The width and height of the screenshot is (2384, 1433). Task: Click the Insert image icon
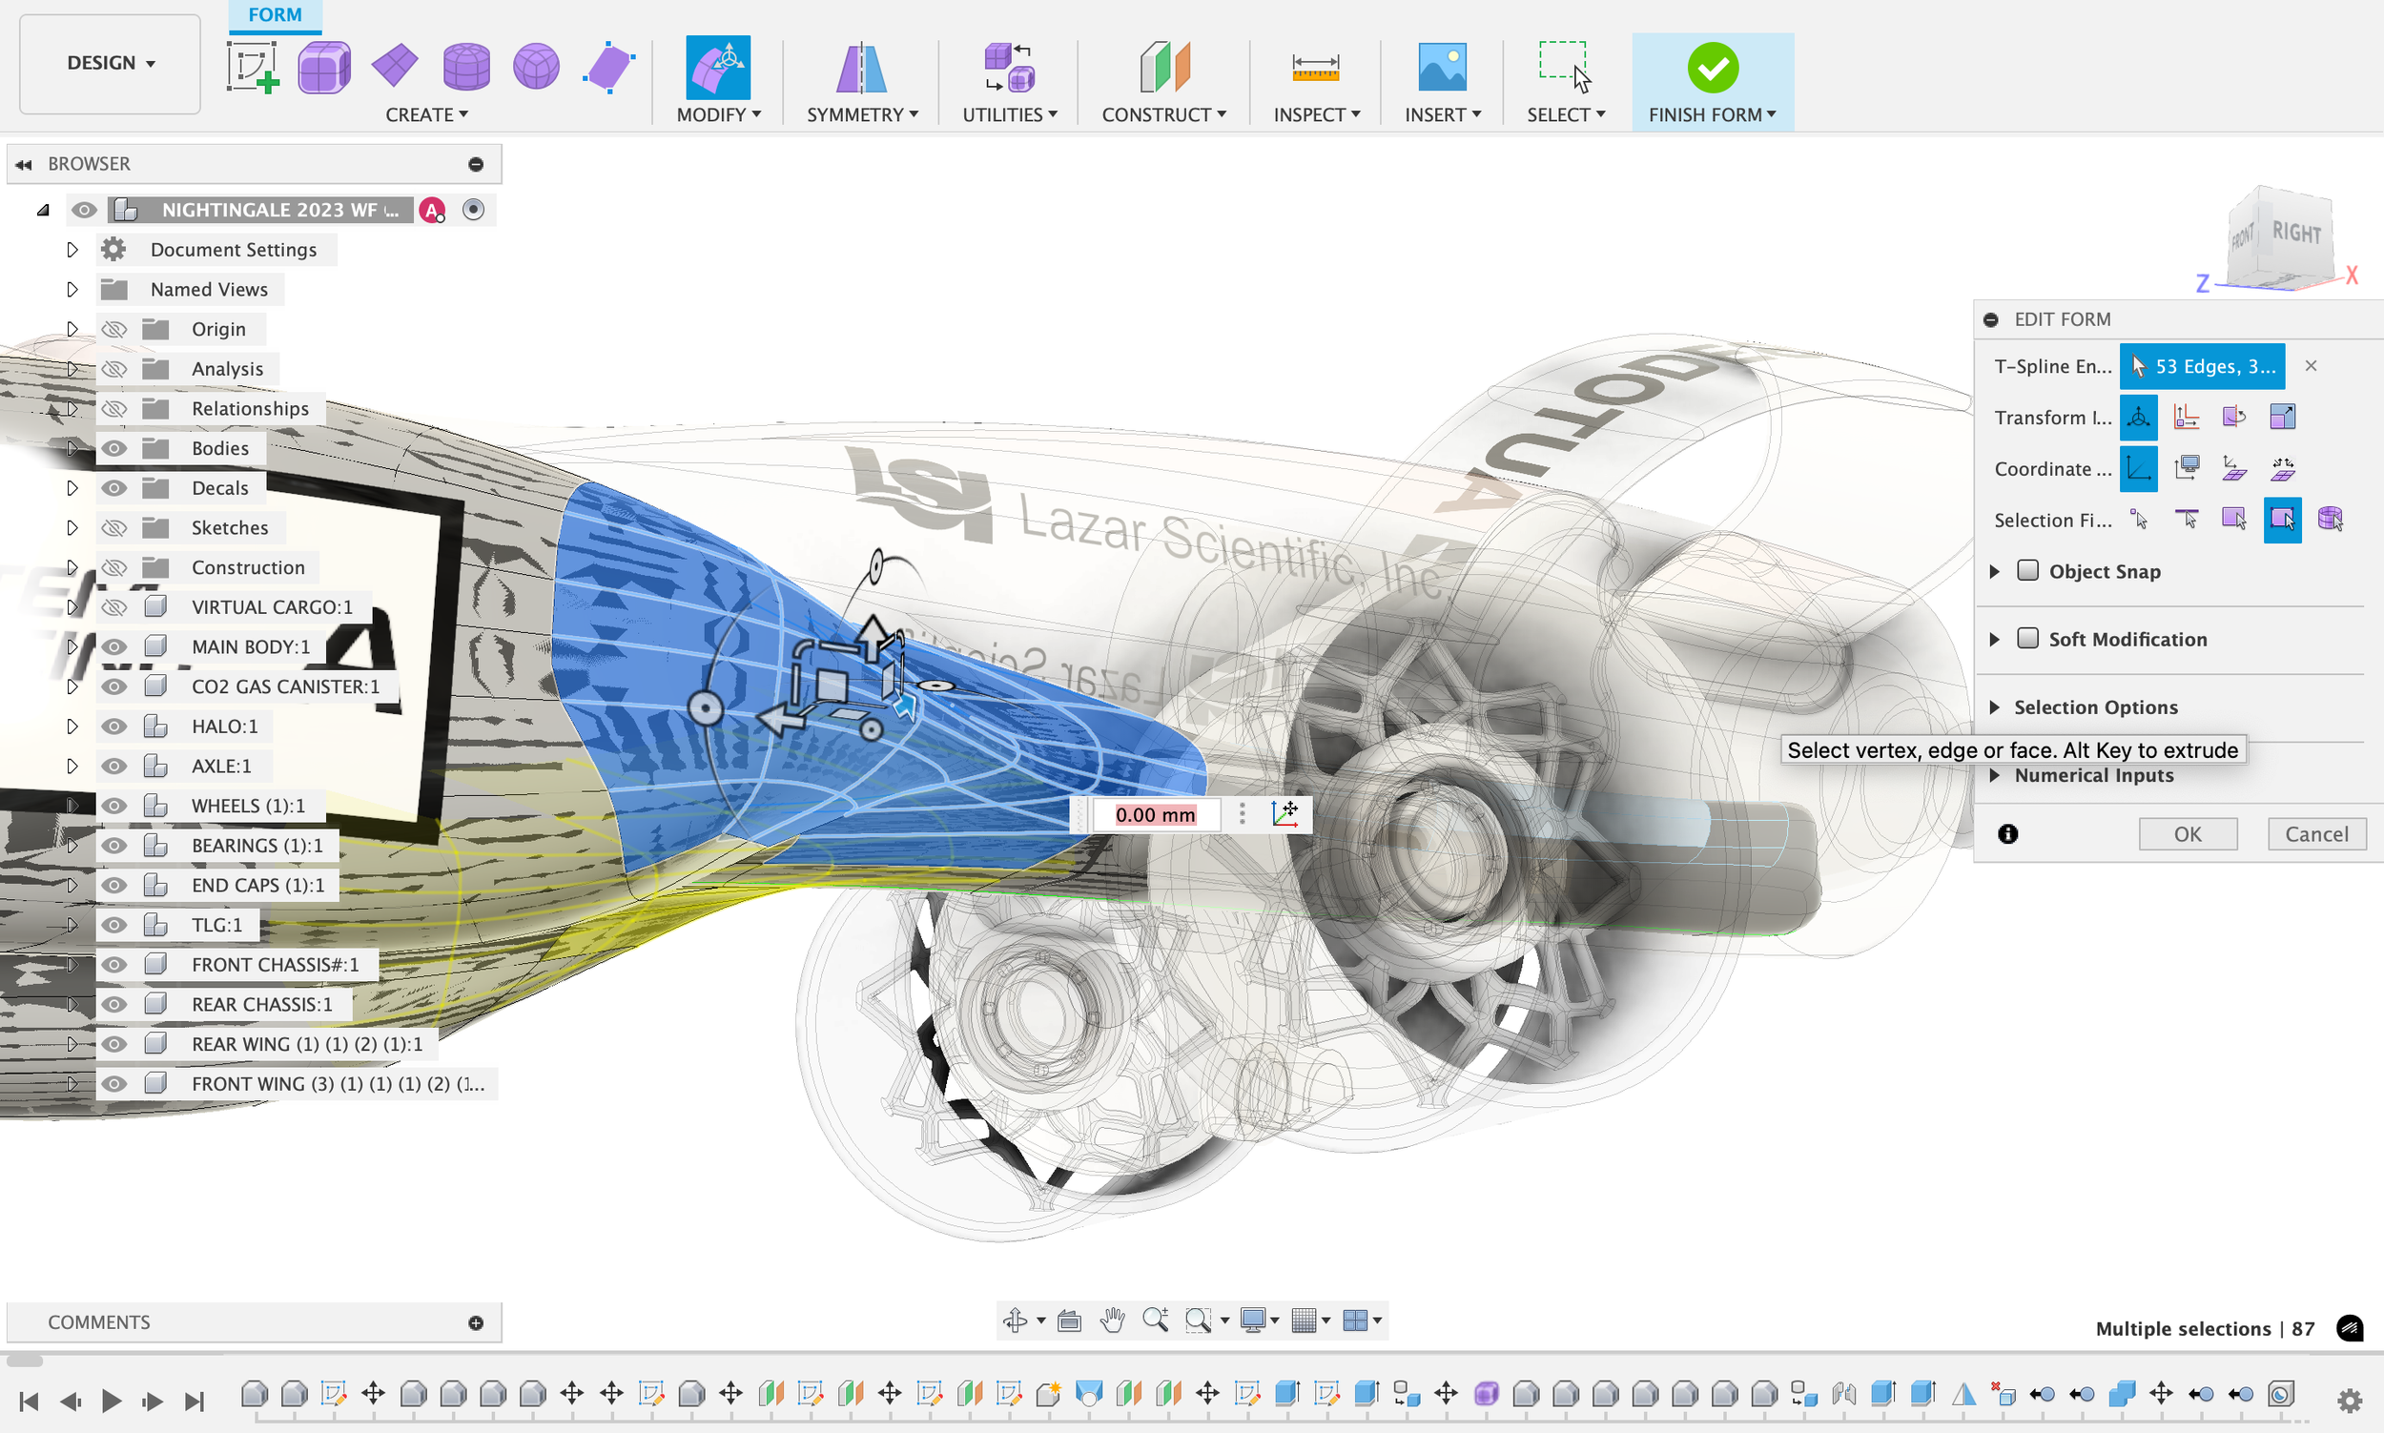pyautogui.click(x=1442, y=68)
